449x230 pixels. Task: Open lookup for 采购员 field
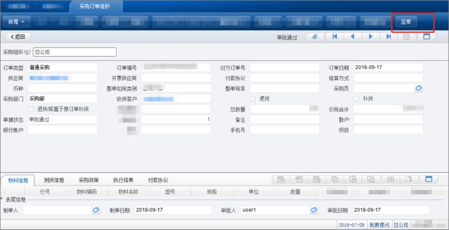pyautogui.click(x=419, y=88)
